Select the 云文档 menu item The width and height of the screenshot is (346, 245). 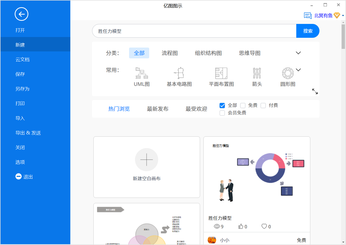tap(35, 59)
